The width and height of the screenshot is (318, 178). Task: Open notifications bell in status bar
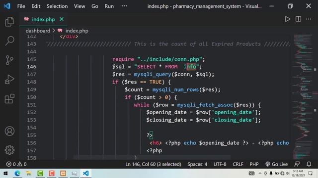point(309,164)
